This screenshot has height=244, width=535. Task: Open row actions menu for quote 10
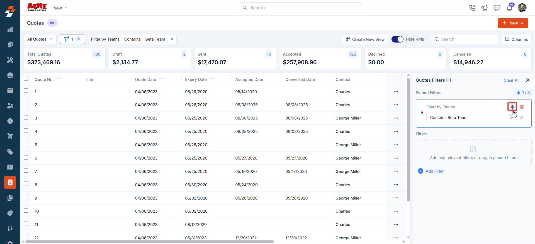(x=396, y=211)
